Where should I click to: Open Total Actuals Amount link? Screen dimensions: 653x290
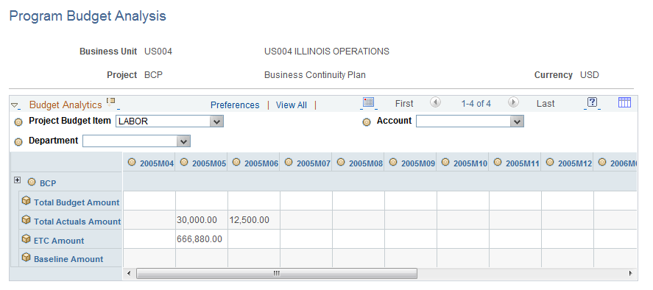(x=77, y=222)
